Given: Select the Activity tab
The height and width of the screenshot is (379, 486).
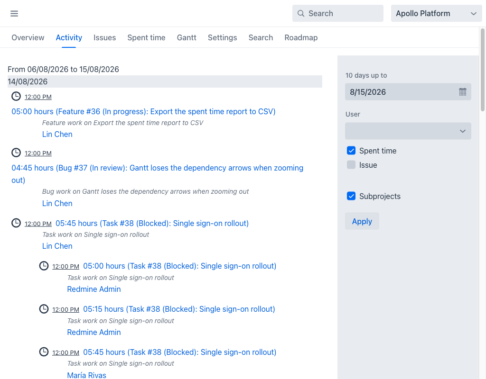Looking at the screenshot, I should tap(69, 37).
